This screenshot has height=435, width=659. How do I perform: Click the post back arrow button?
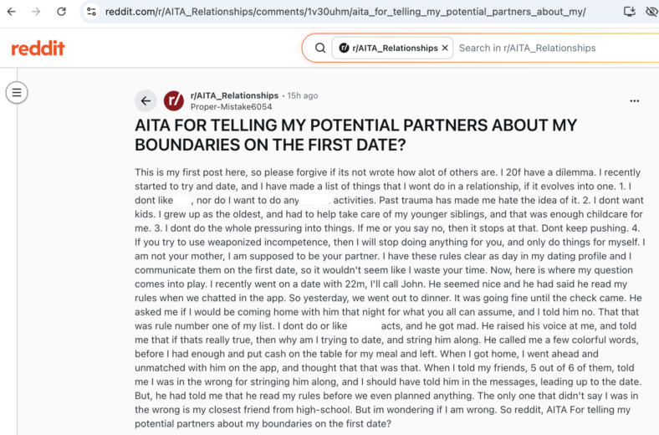146,101
